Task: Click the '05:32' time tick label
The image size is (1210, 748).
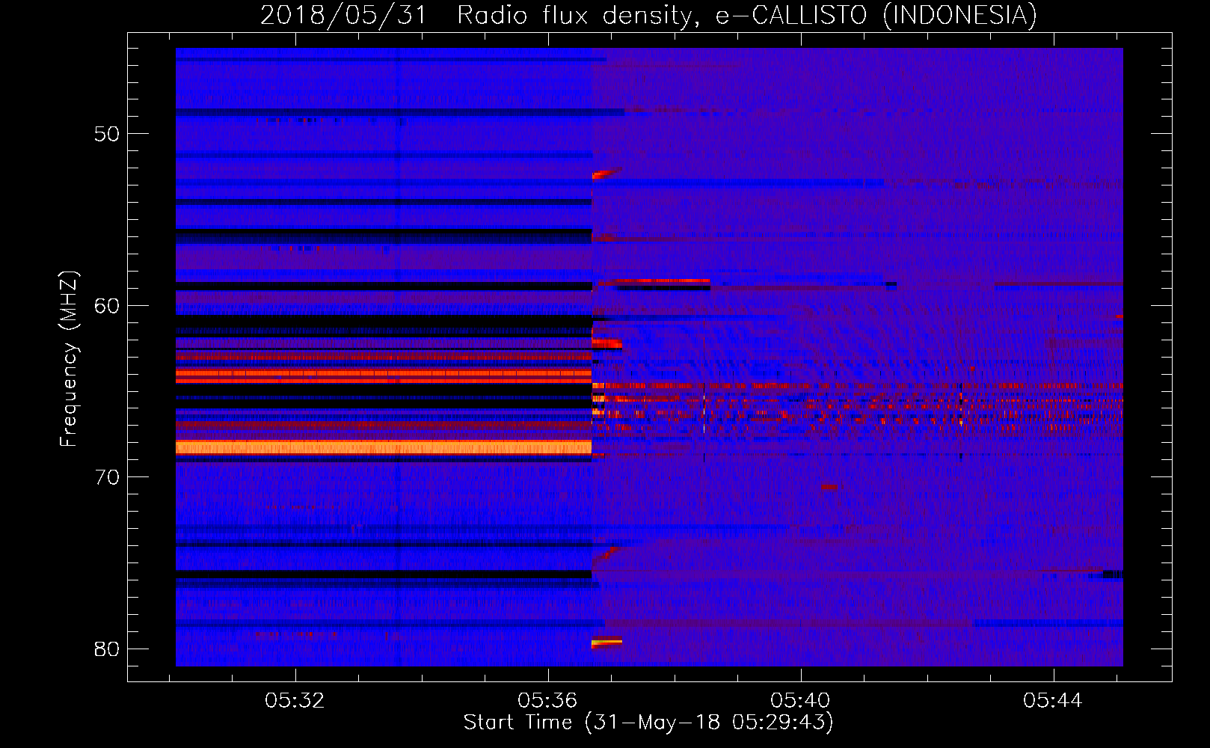Action: click(x=295, y=701)
